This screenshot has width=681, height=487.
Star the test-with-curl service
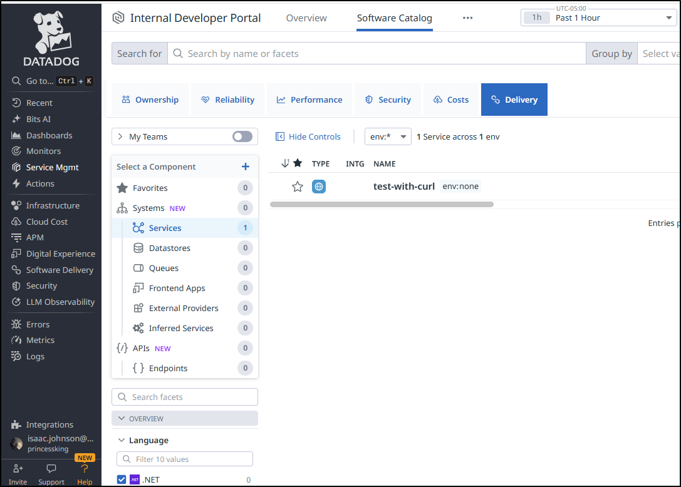298,187
